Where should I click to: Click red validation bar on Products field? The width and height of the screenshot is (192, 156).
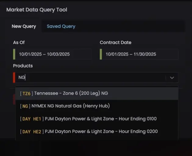pyautogui.click(x=14, y=78)
